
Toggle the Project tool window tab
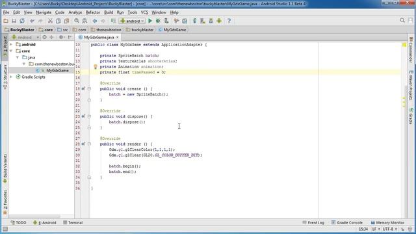(x=5, y=47)
